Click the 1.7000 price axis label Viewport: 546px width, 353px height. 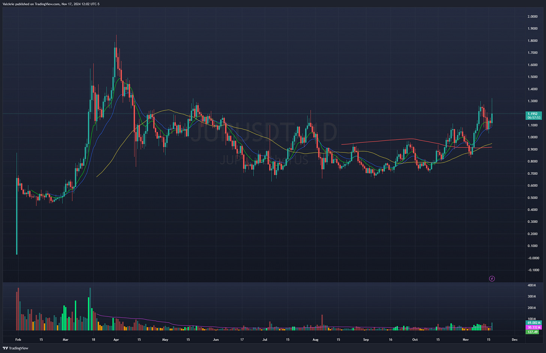coord(532,53)
